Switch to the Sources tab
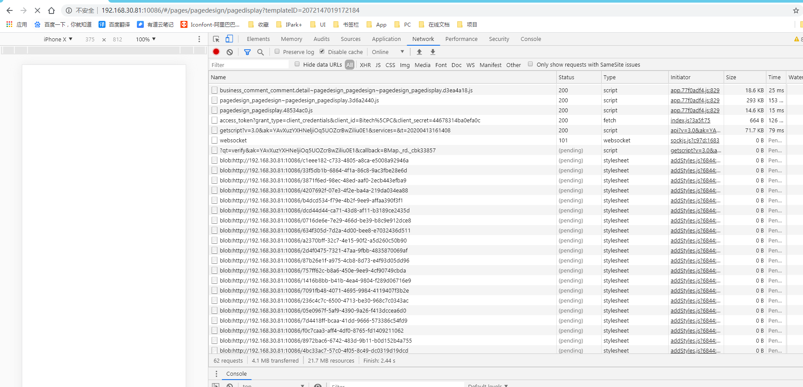803x387 pixels. click(350, 39)
